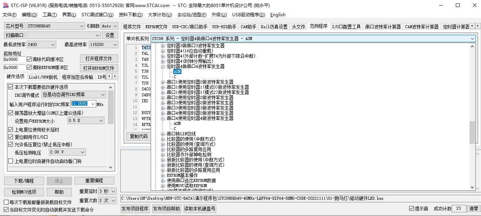Click the 发布项目程序 button
The image size is (481, 216).
(135, 209)
